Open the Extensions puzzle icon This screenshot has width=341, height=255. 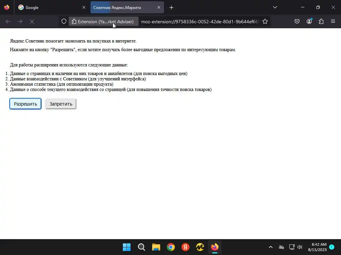[x=321, y=22]
